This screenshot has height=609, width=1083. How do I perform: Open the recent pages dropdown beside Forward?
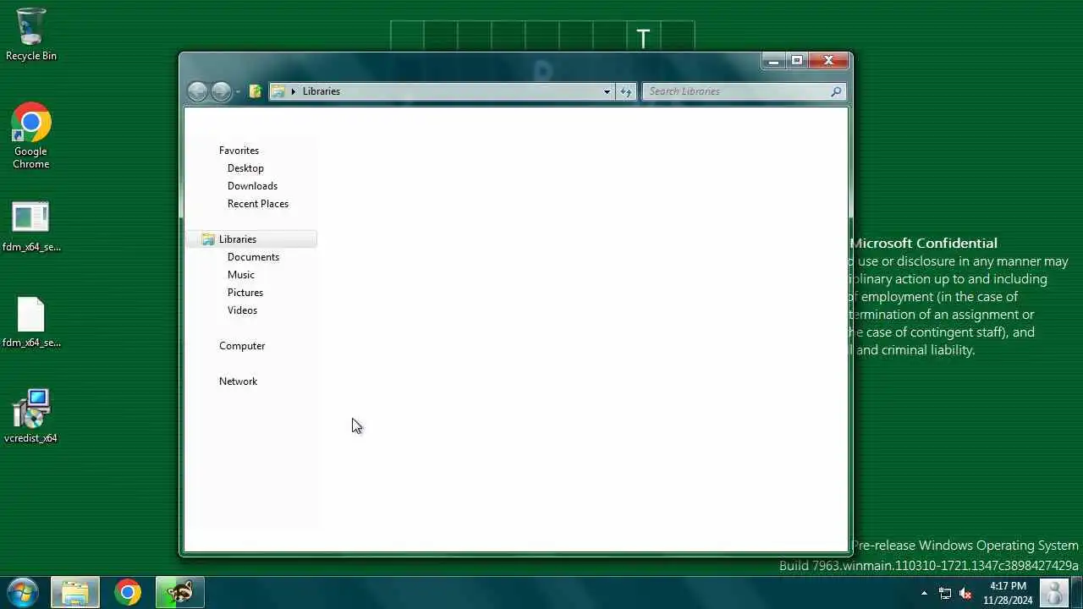[x=238, y=91]
